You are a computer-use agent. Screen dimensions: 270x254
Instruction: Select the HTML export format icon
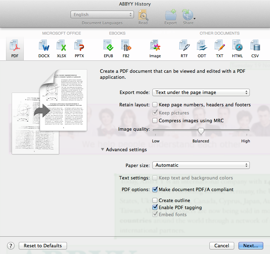[x=237, y=49]
